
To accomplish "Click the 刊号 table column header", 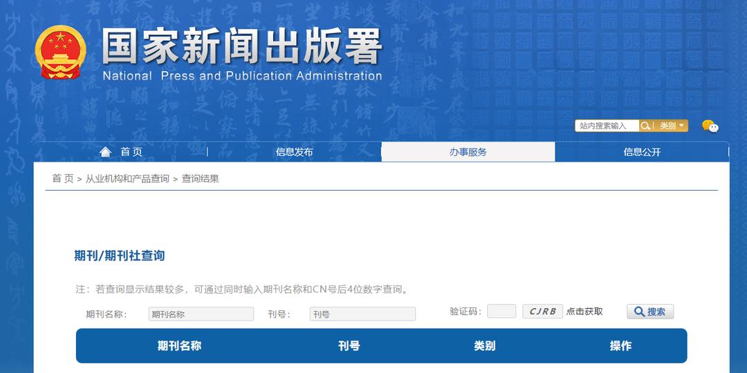I will 349,346.
